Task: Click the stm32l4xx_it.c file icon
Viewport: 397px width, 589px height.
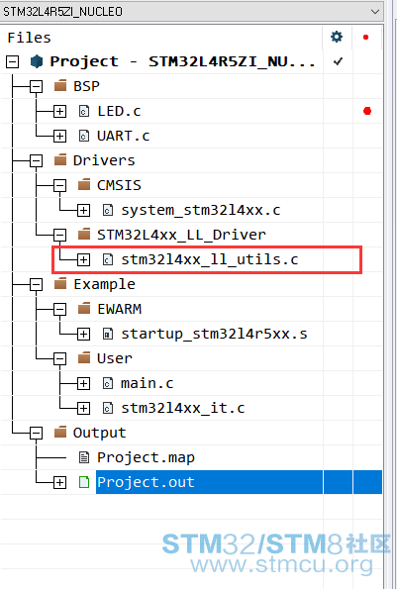Action: click(x=108, y=408)
